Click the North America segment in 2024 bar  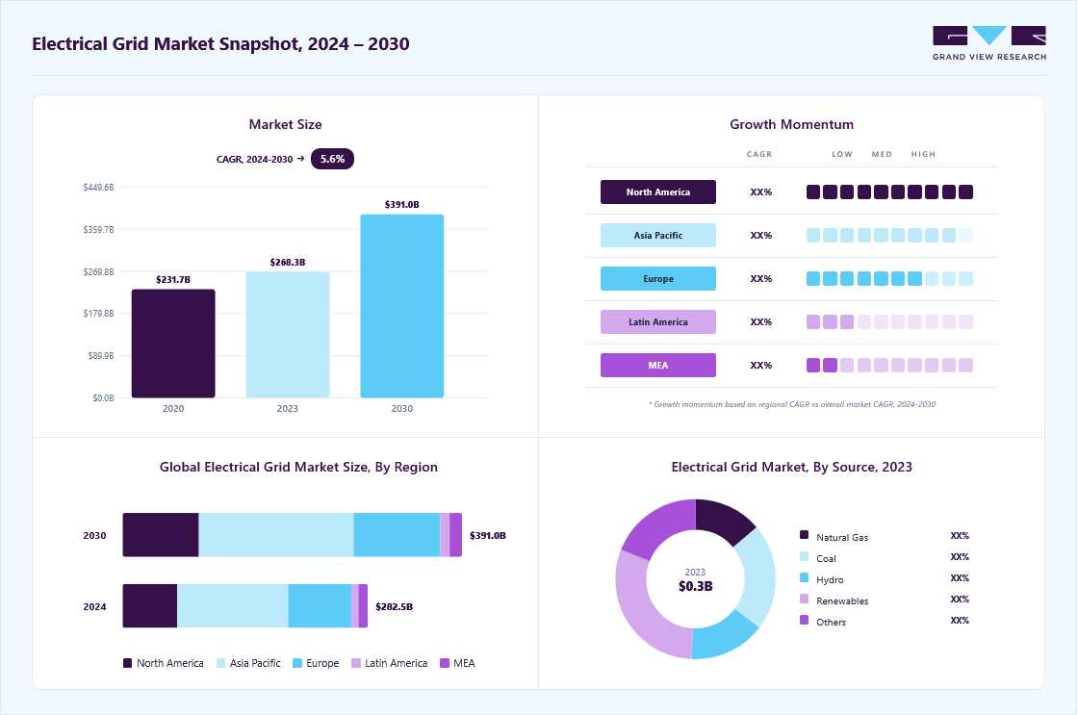(150, 605)
